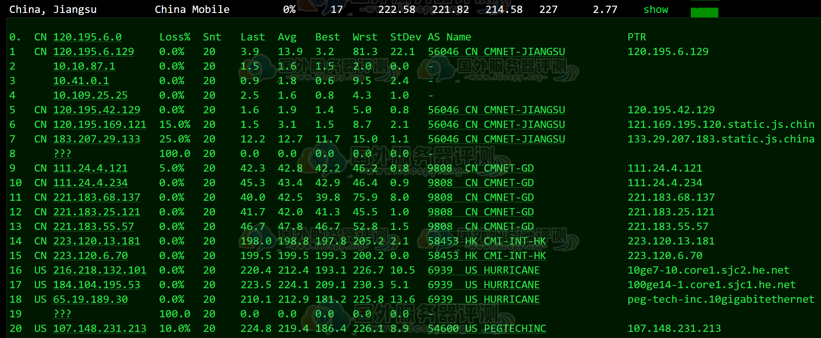Open hop 15 IP link 223.120.6.70
Image resolution: width=821 pixels, height=338 pixels.
90,255
